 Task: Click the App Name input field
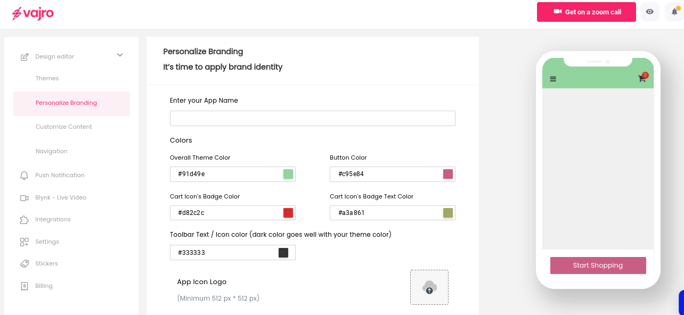(312, 118)
